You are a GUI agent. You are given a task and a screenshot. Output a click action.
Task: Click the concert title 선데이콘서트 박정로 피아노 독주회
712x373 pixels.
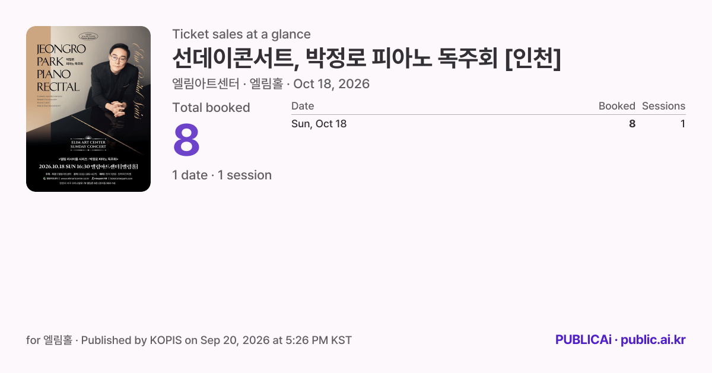pos(366,59)
